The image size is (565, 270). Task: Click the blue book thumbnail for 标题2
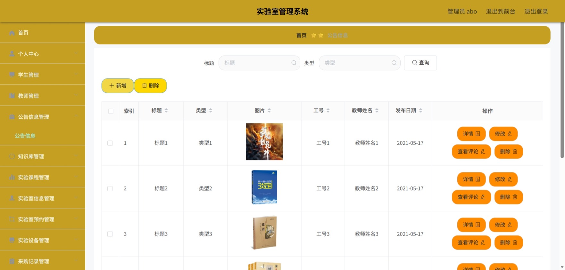[264, 187]
